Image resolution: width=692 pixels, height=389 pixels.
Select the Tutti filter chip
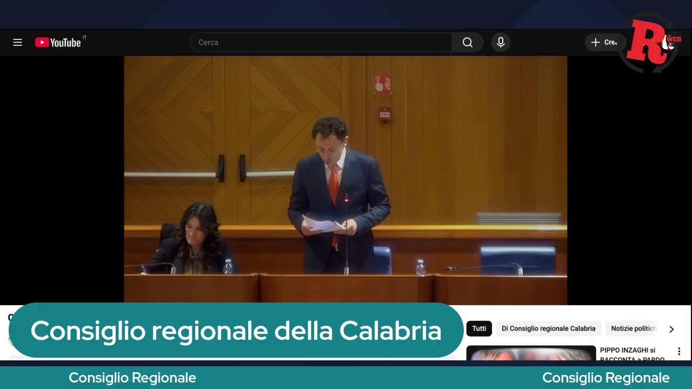pyautogui.click(x=479, y=328)
